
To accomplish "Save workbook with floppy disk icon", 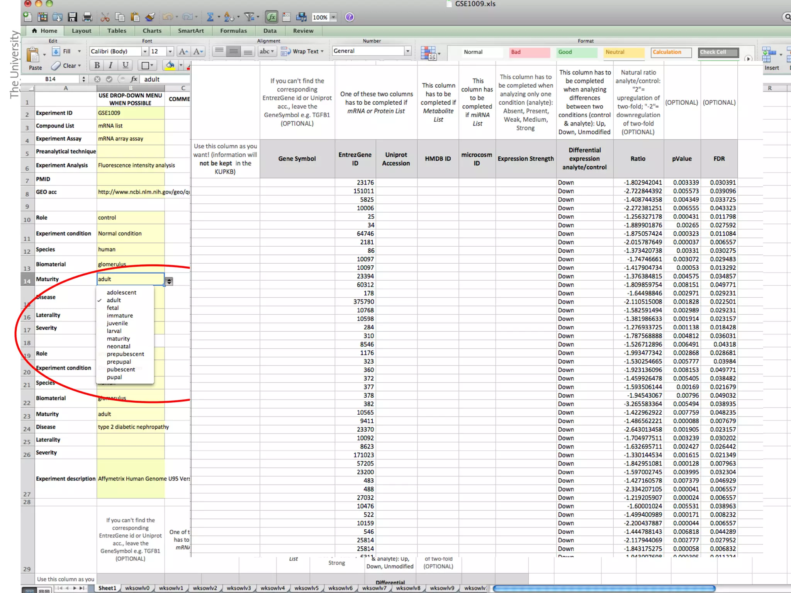I will click(72, 17).
